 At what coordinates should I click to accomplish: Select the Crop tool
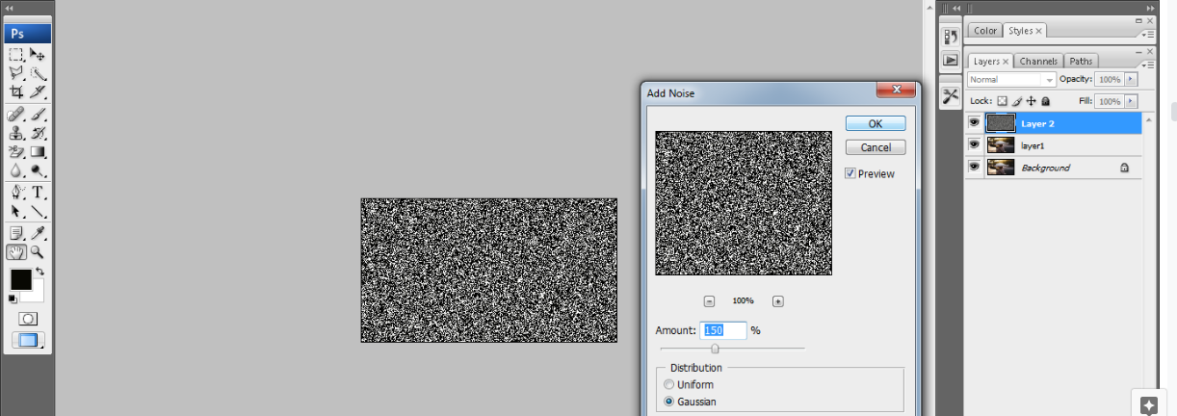(16, 92)
